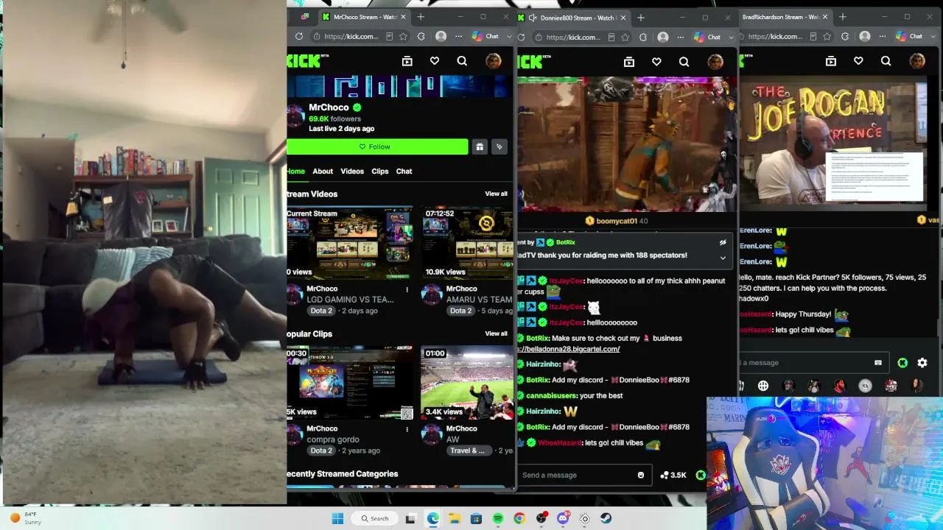Image resolution: width=943 pixels, height=530 pixels.
Task: Open the Spotify taskbar icon
Action: [x=498, y=518]
